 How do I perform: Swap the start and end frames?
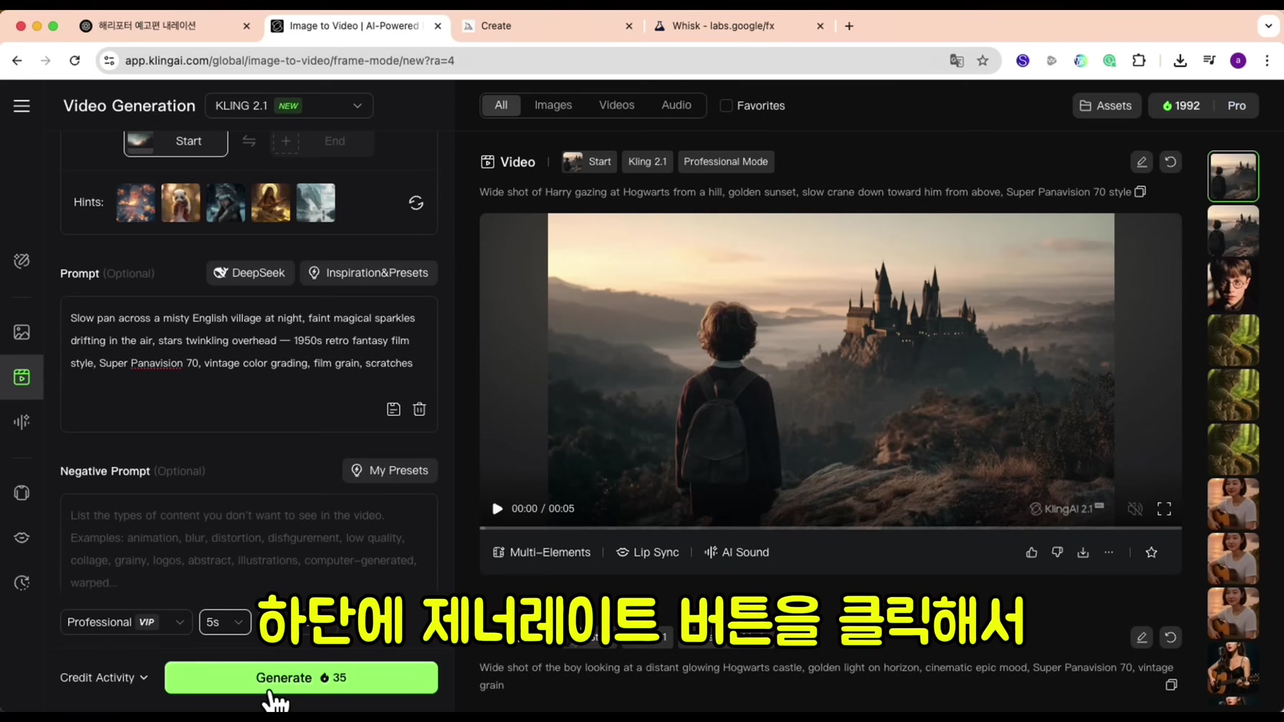[249, 141]
